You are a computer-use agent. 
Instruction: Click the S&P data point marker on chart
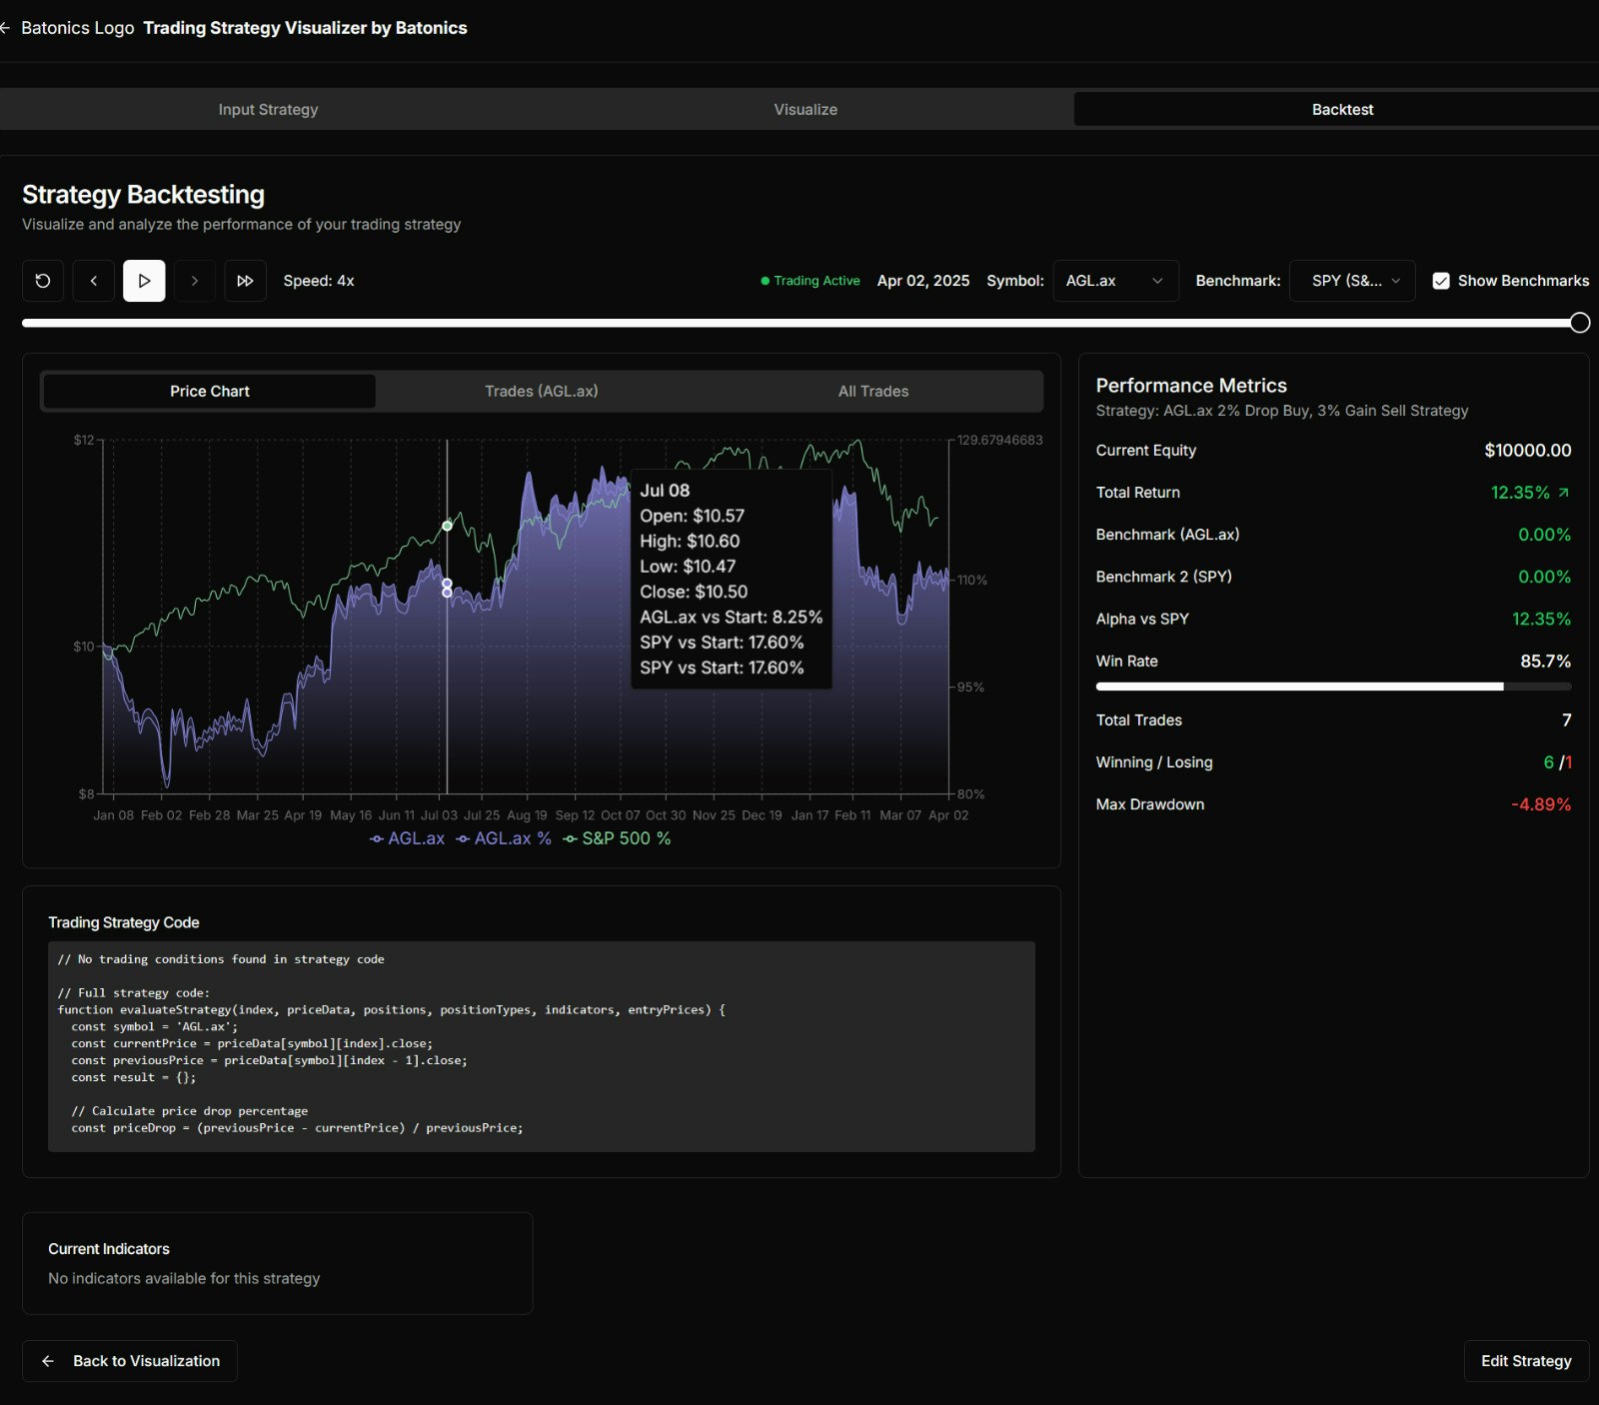coord(447,526)
